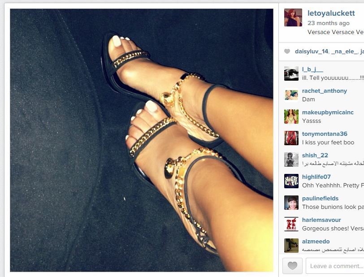The width and height of the screenshot is (364, 277).
Task: Open rachet_anthony commenter avatar
Action: 291,95
